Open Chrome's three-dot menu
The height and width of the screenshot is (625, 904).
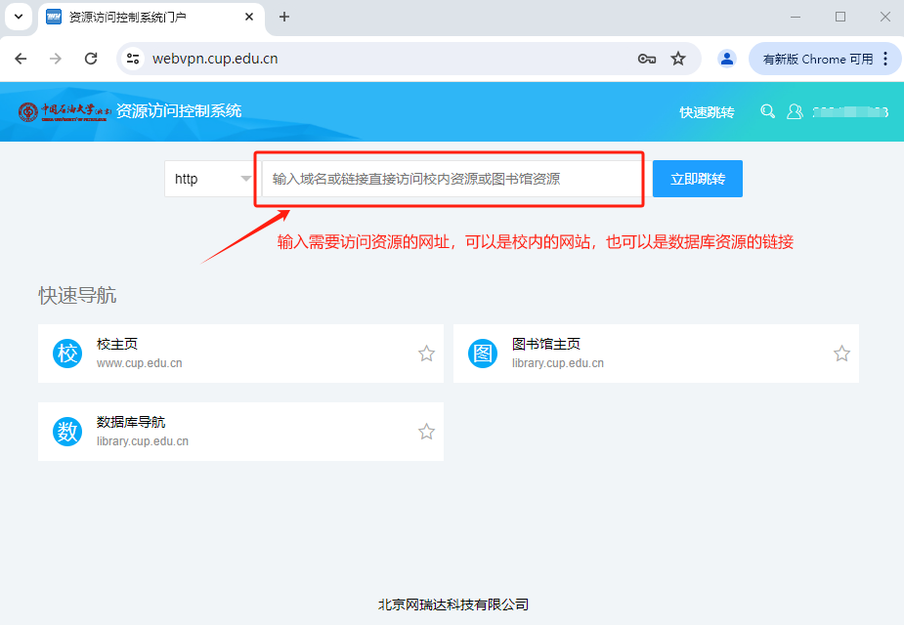click(885, 59)
